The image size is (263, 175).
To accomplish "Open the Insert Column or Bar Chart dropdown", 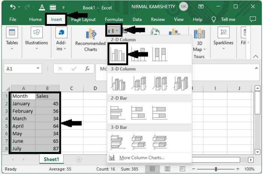I will [113, 30].
